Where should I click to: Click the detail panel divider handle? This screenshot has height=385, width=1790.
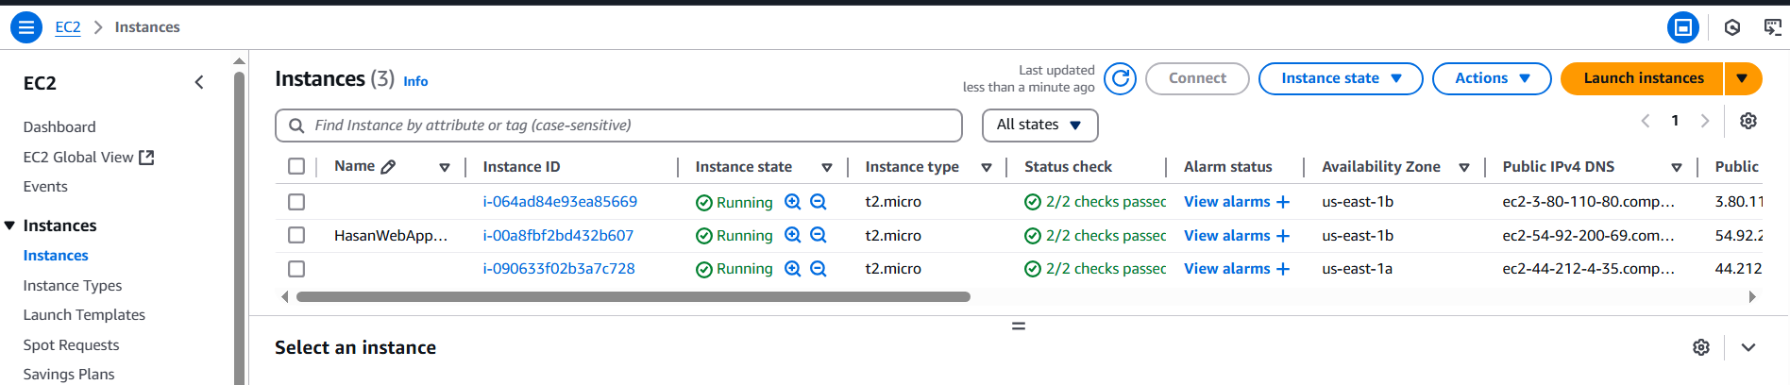(x=1019, y=326)
